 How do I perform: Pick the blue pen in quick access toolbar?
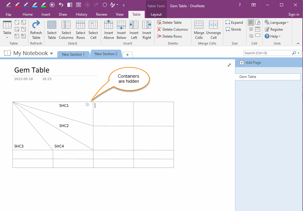coord(26,5)
